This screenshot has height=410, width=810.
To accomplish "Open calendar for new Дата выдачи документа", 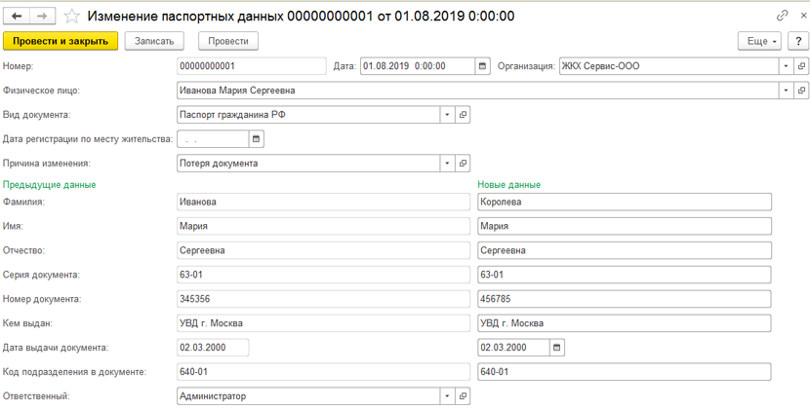I will [556, 348].
